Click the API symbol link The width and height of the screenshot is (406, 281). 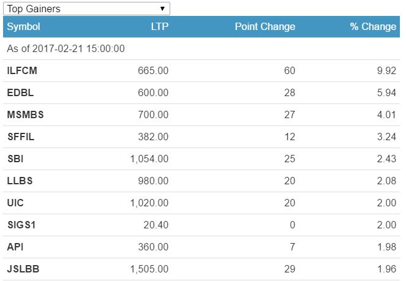tap(15, 247)
